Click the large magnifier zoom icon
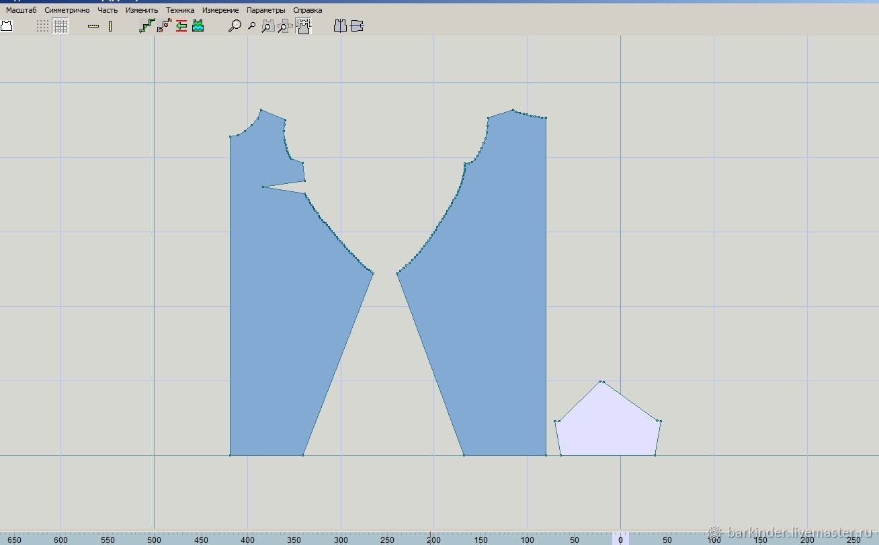The width and height of the screenshot is (879, 545). [x=235, y=26]
